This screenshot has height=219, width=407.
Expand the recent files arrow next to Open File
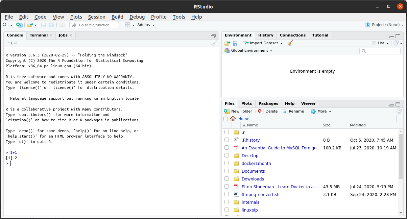[35, 25]
